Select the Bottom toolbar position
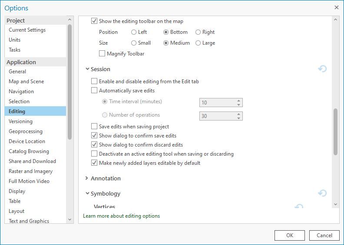Image resolution: width=344 pixels, height=245 pixels. [x=166, y=32]
